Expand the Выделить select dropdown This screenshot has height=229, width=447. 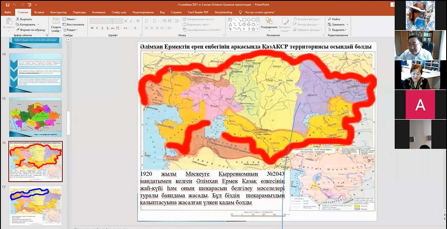(339, 30)
